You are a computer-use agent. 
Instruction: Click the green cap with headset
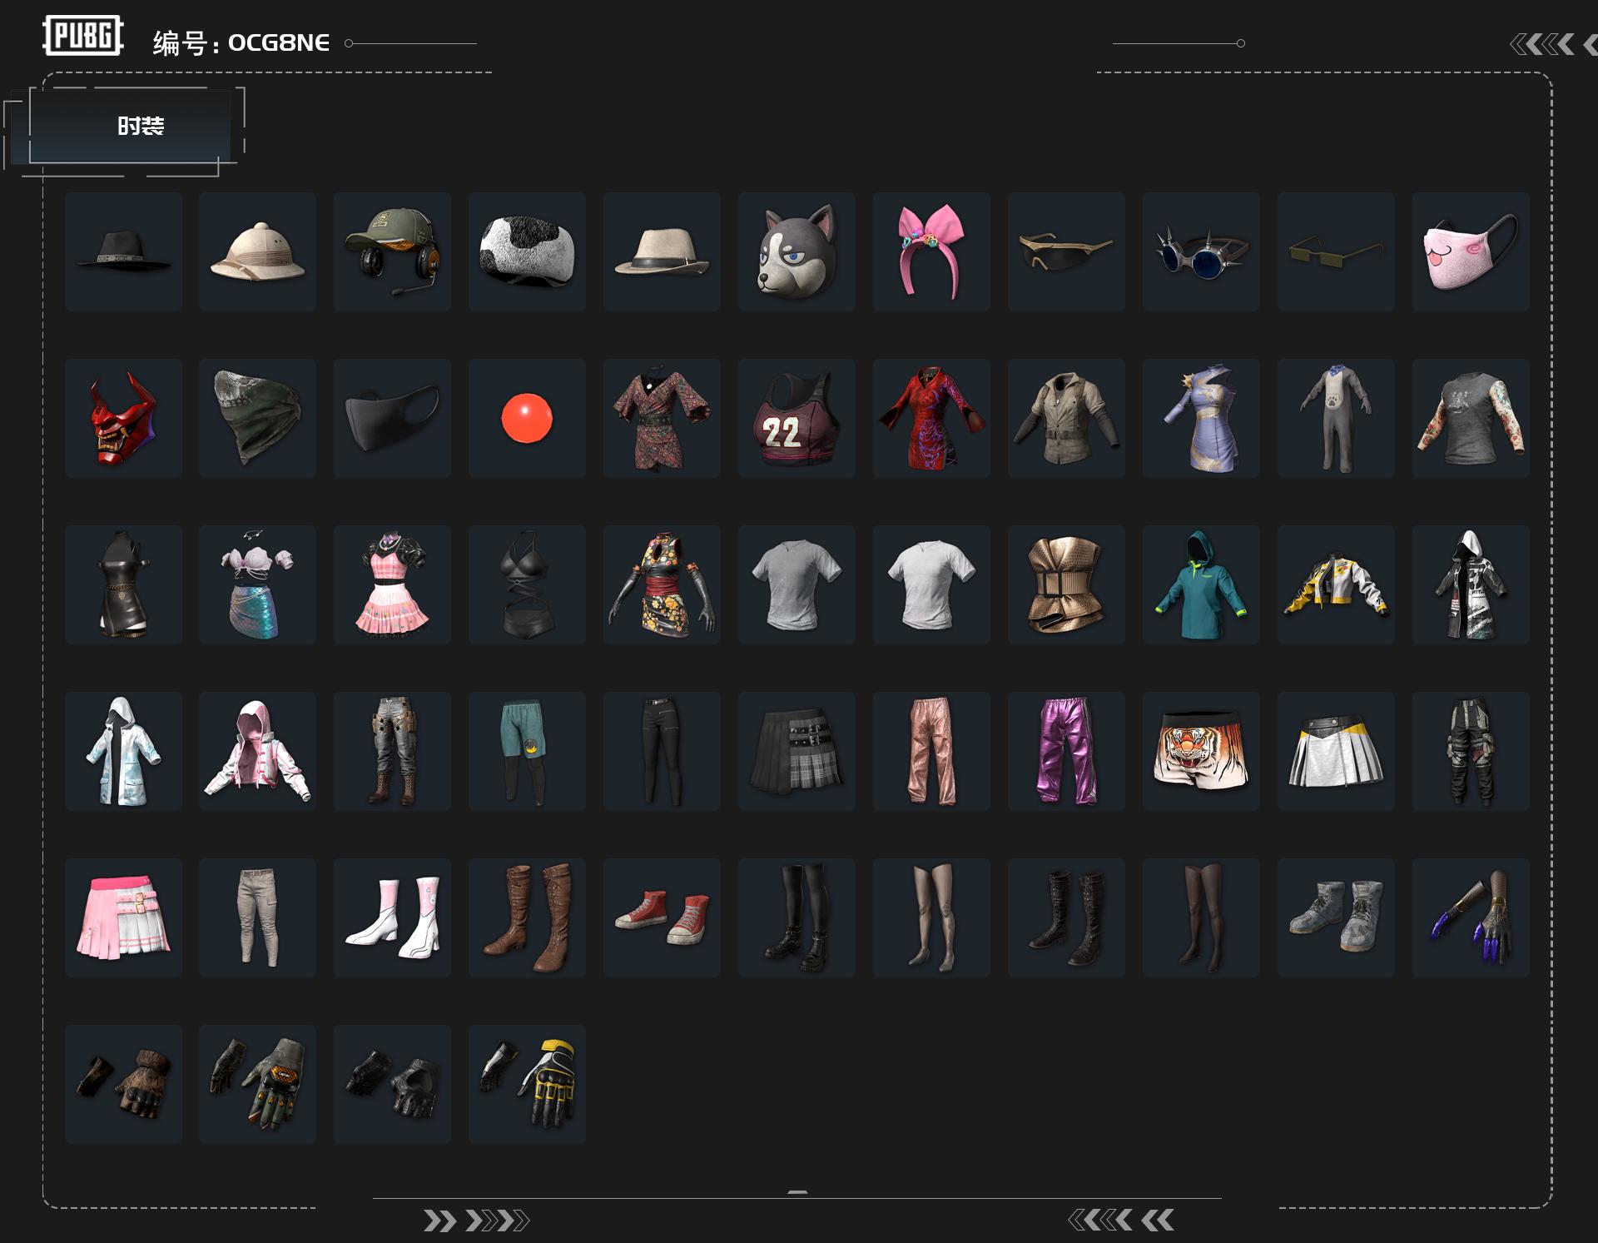point(392,251)
